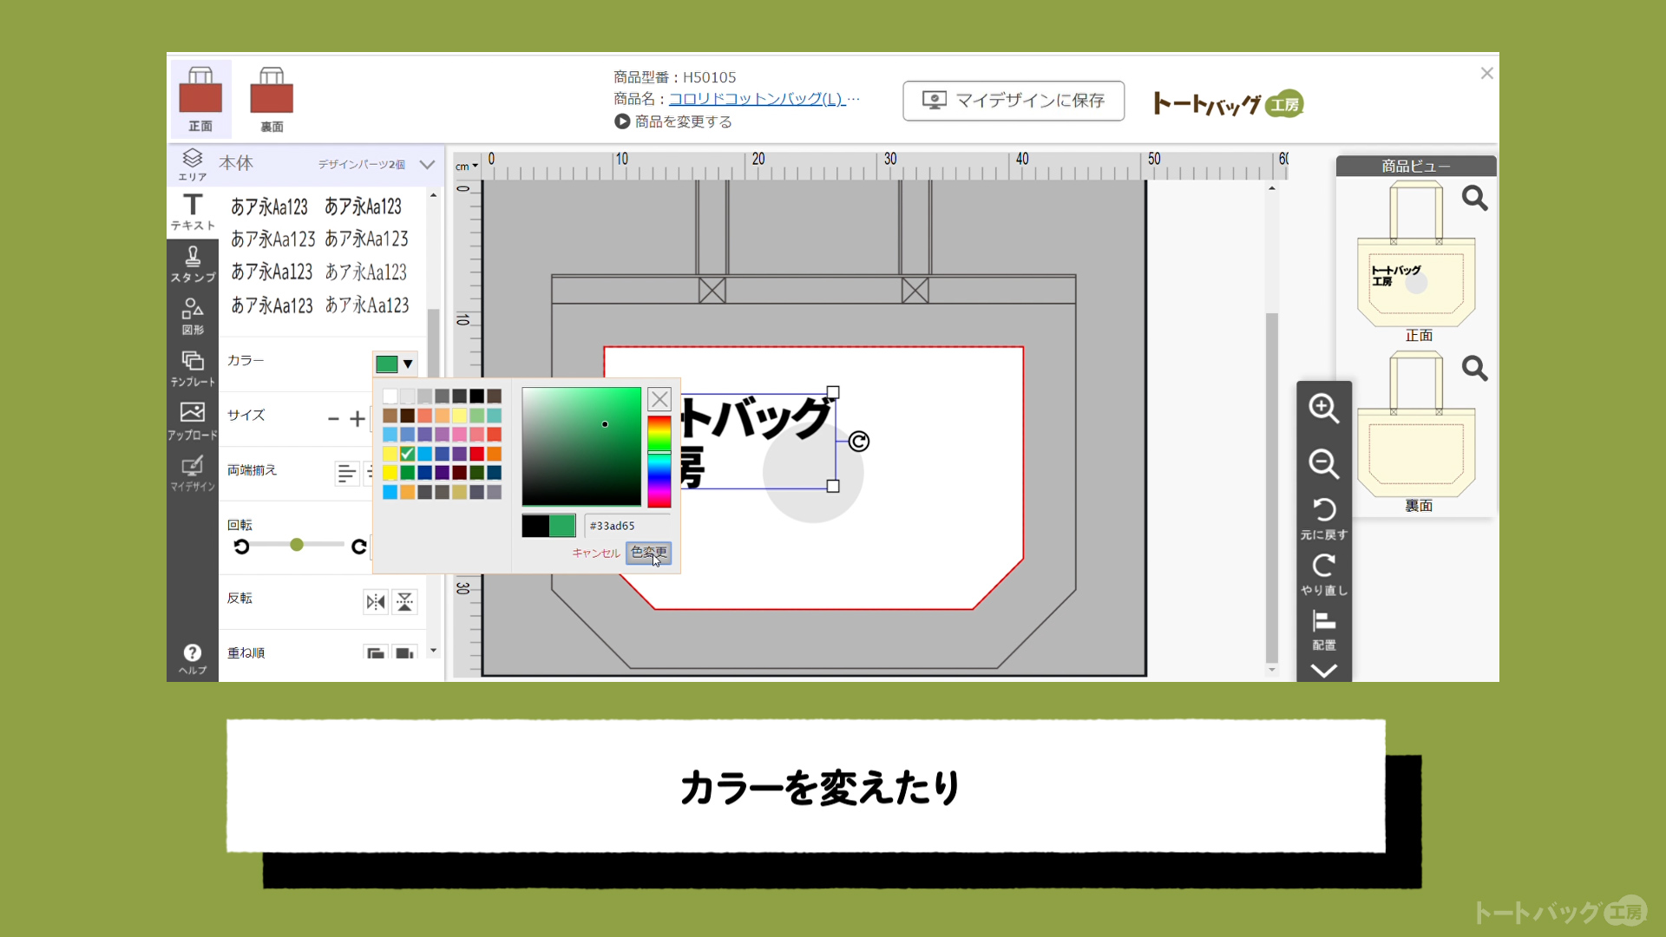
Task: Pick the pink palette swatch
Action: pos(459,435)
